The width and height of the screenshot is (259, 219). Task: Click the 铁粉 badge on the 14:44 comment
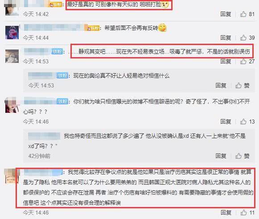(x=93, y=28)
